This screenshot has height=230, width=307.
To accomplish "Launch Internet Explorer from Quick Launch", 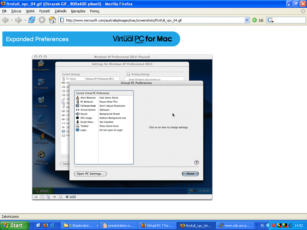I will point(52,226).
